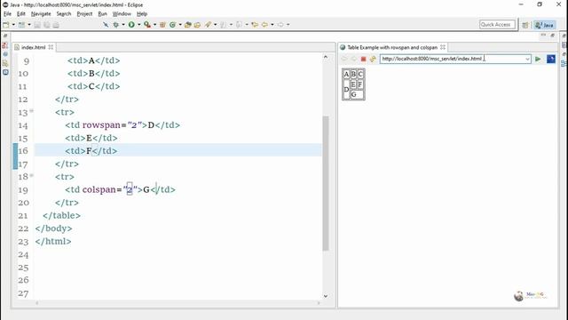Close the Table Example browser tab
Screen dimensions: 568x320
(443, 47)
